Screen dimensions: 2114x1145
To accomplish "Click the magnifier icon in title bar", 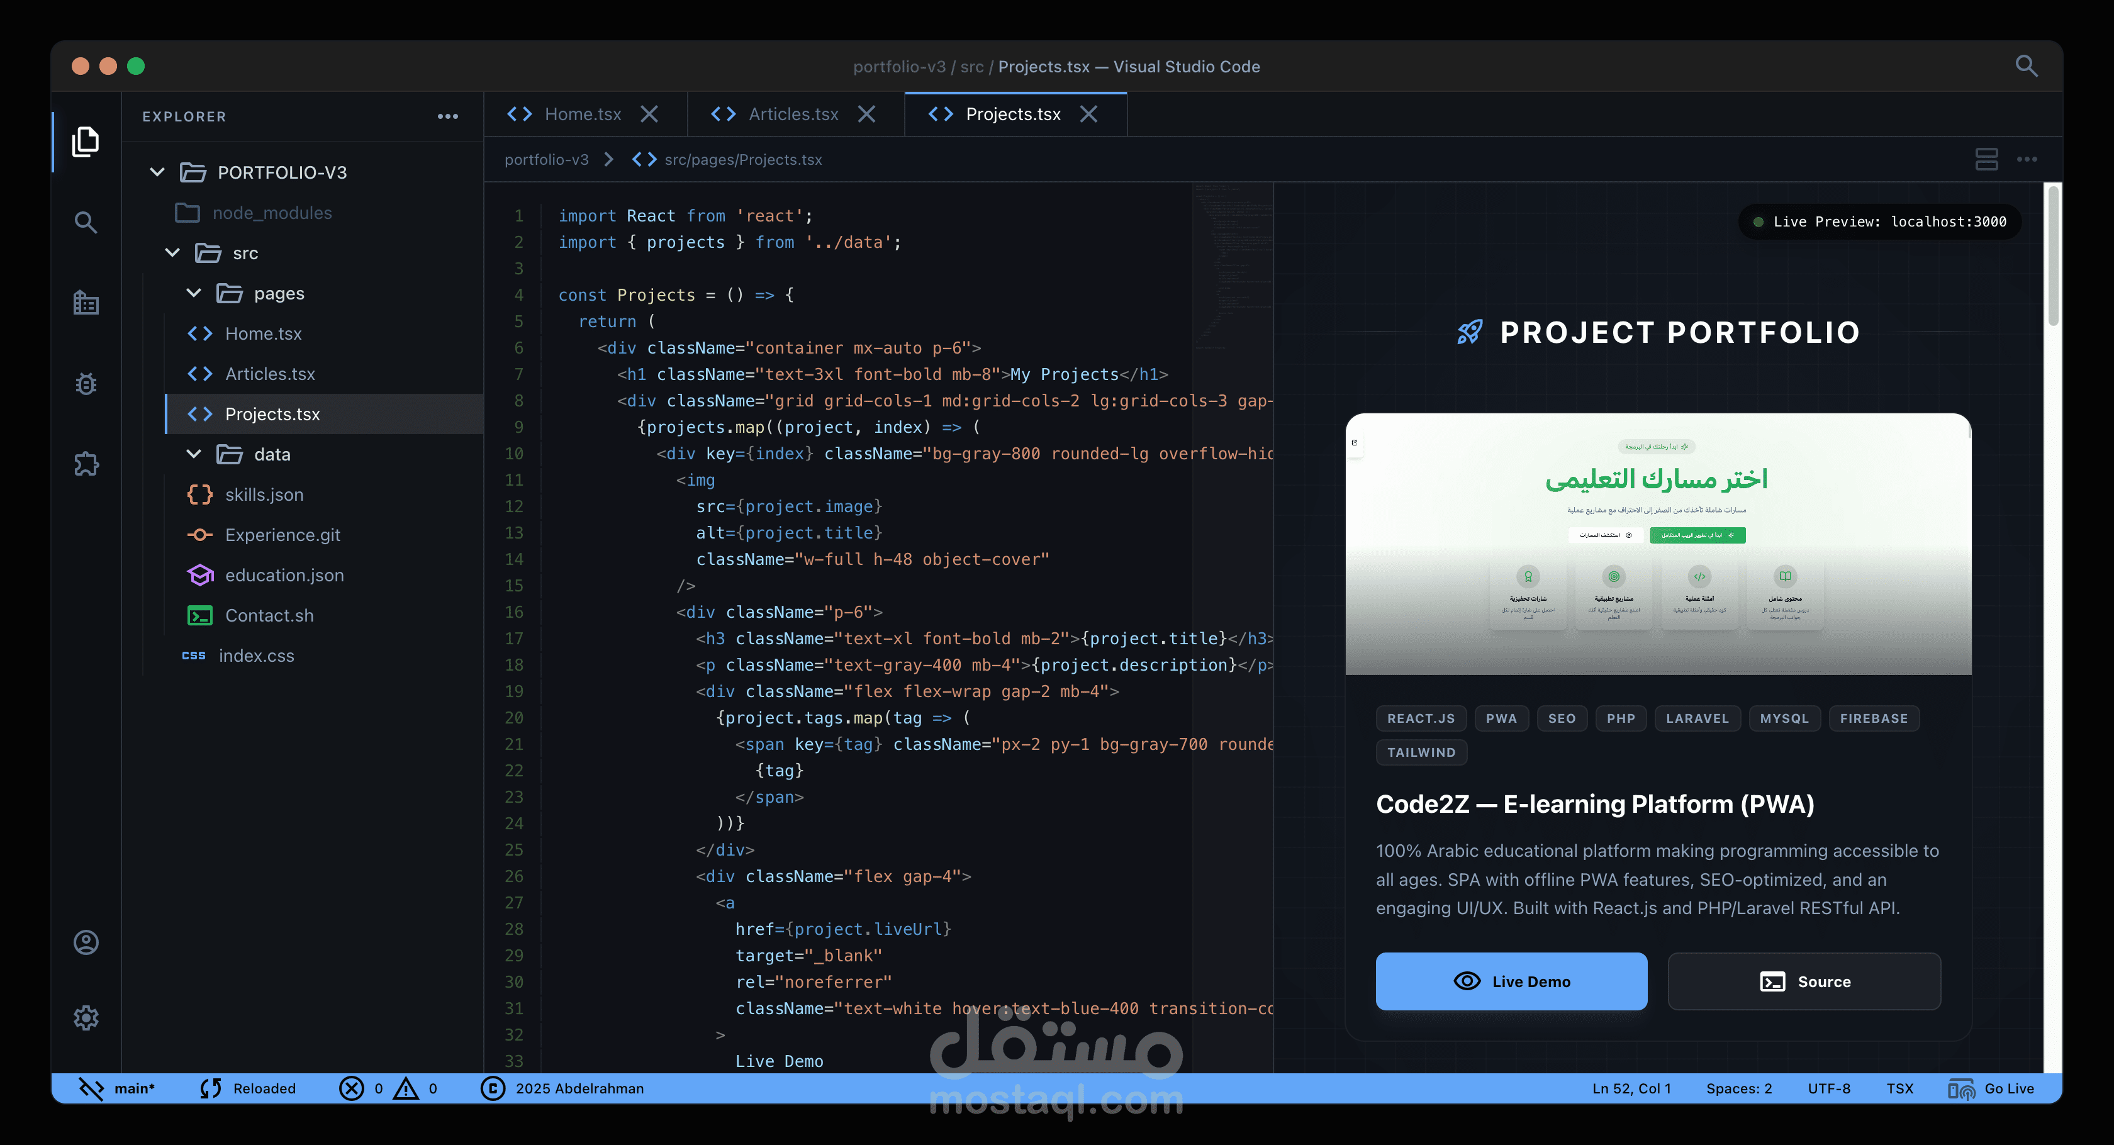I will (x=2026, y=65).
